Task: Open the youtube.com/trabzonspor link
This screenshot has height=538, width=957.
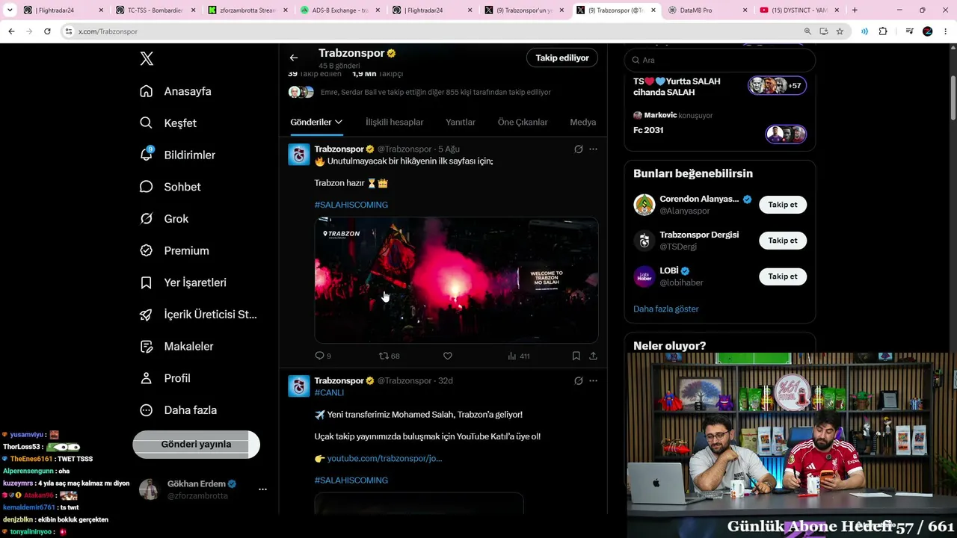Action: pyautogui.click(x=384, y=458)
